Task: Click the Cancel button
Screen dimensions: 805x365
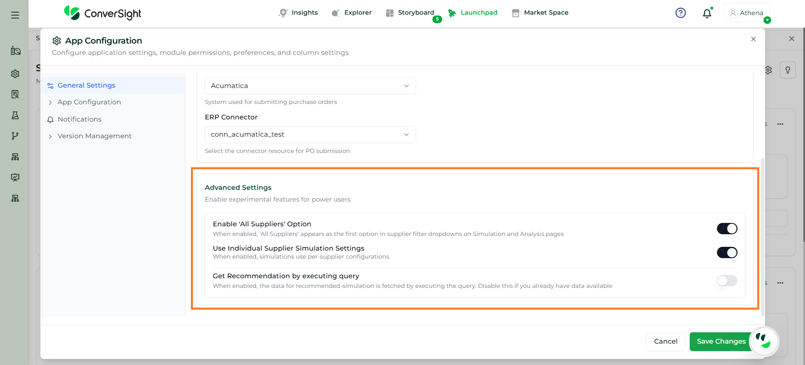Action: 665,342
